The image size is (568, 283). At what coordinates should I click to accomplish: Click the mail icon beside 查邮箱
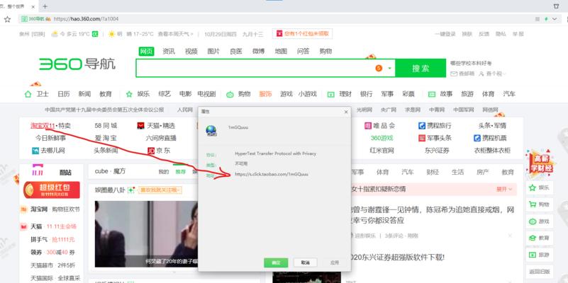[454, 74]
